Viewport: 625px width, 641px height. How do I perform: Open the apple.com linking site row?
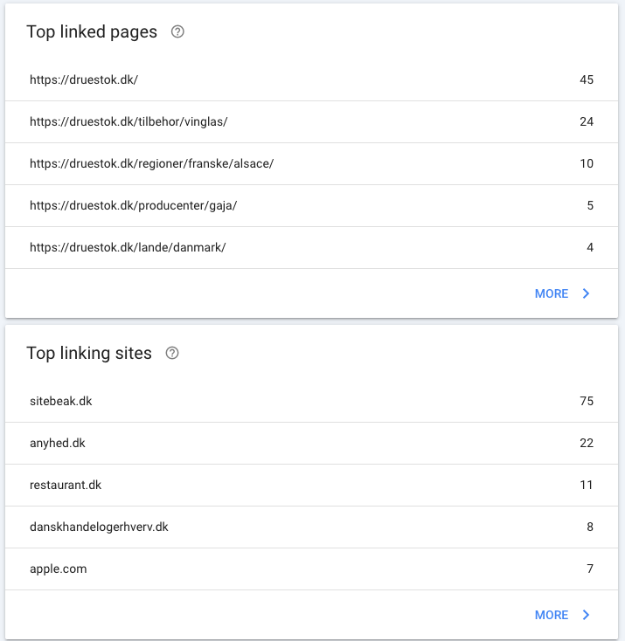point(311,569)
